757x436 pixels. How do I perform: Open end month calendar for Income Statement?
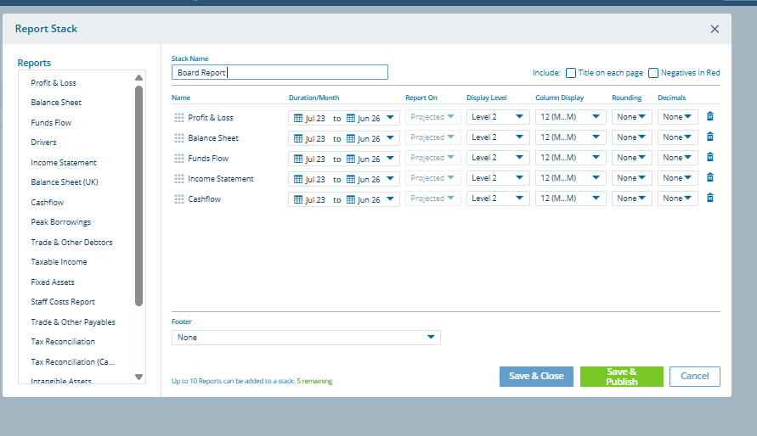click(x=351, y=179)
